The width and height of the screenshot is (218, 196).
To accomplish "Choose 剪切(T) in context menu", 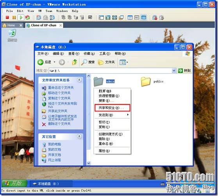I will 112,122.
